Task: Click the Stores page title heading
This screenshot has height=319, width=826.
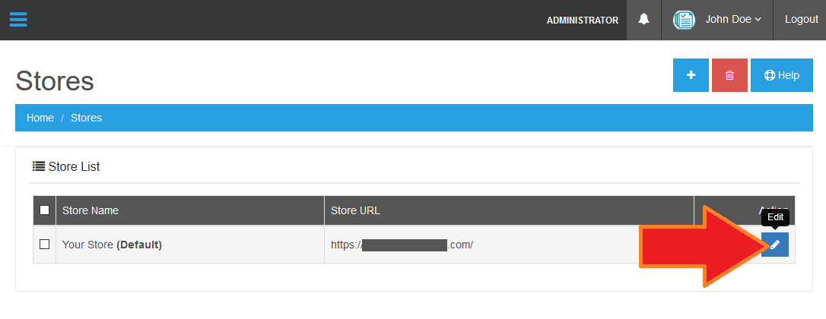Action: (x=55, y=81)
